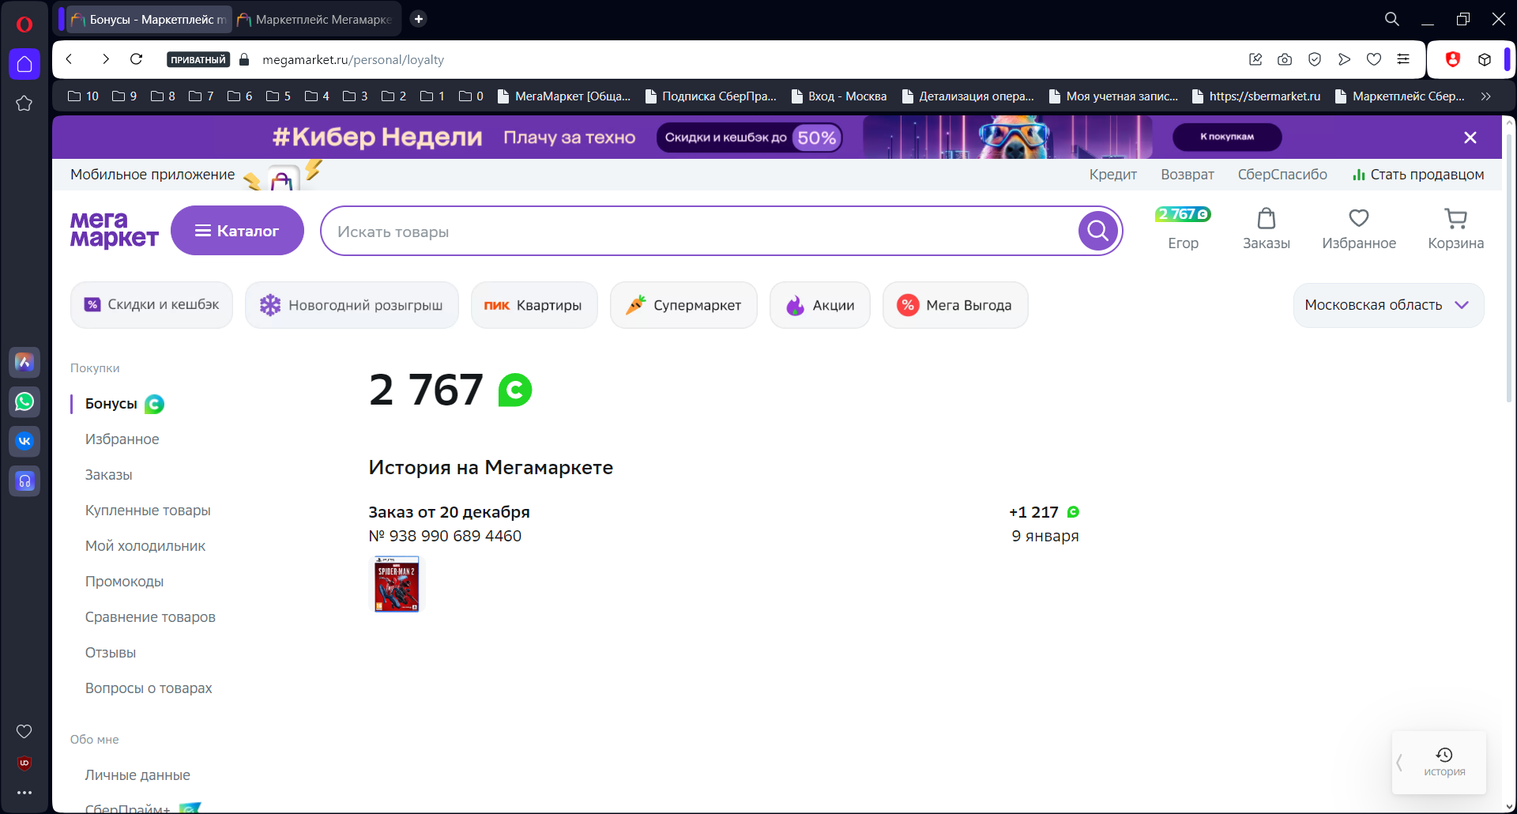Viewport: 1517px width, 814px height.
Task: Open Егор profile with 2 767 bonuses
Action: pyautogui.click(x=1183, y=229)
